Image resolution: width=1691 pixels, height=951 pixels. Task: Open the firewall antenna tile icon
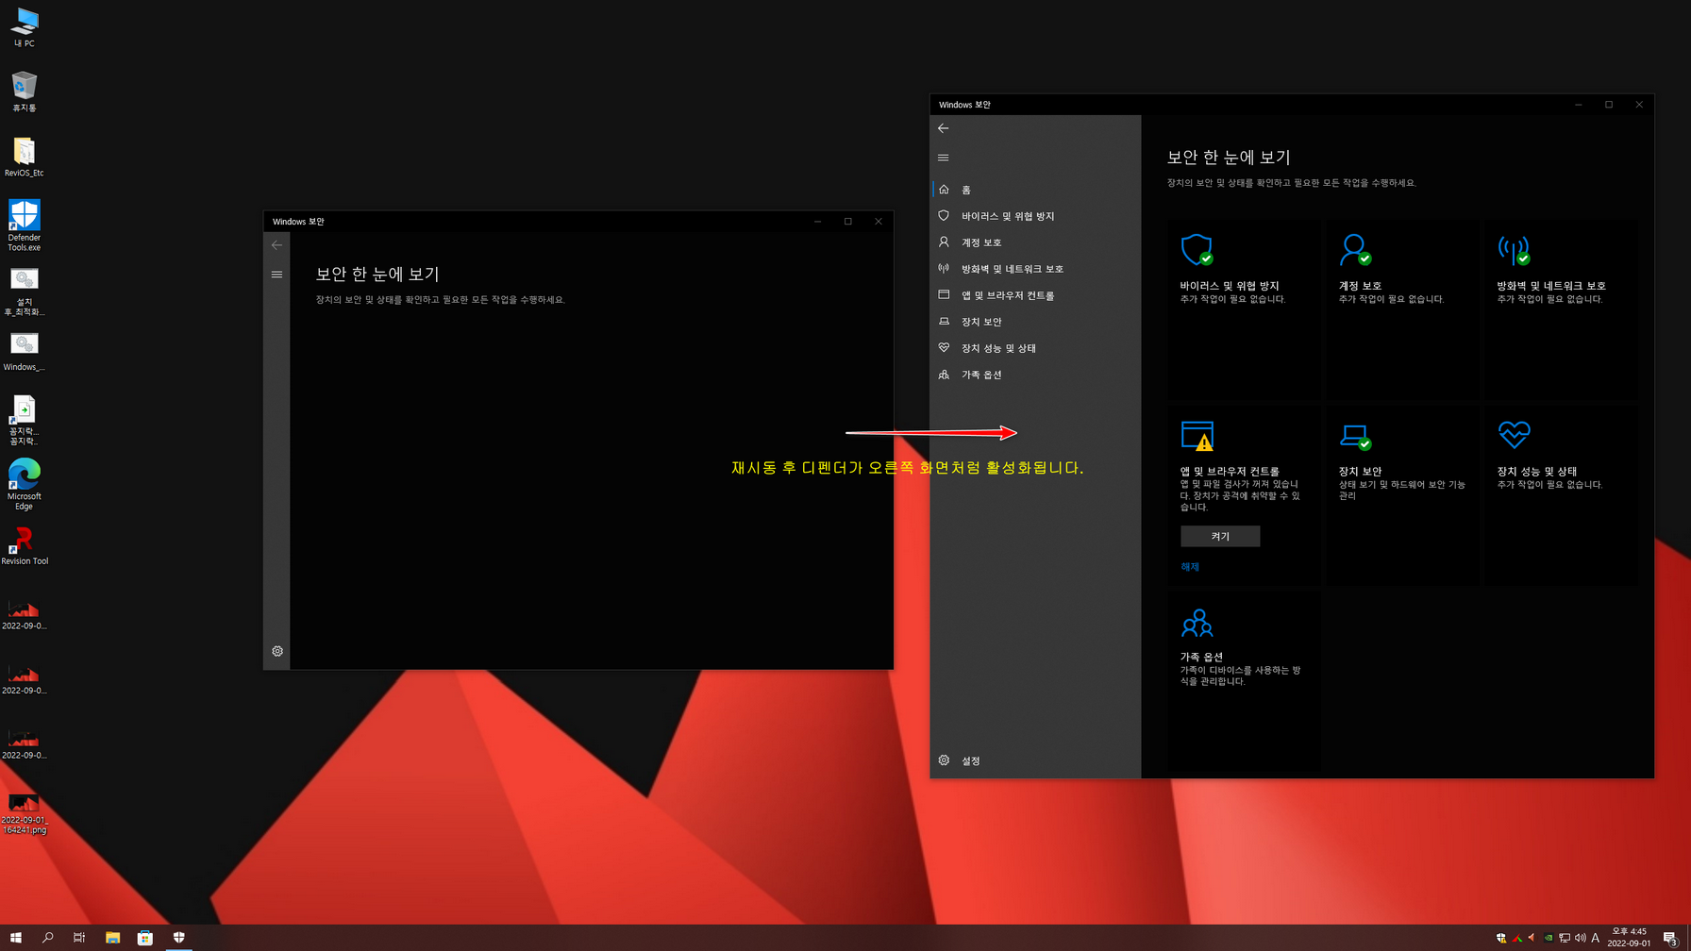click(x=1514, y=250)
